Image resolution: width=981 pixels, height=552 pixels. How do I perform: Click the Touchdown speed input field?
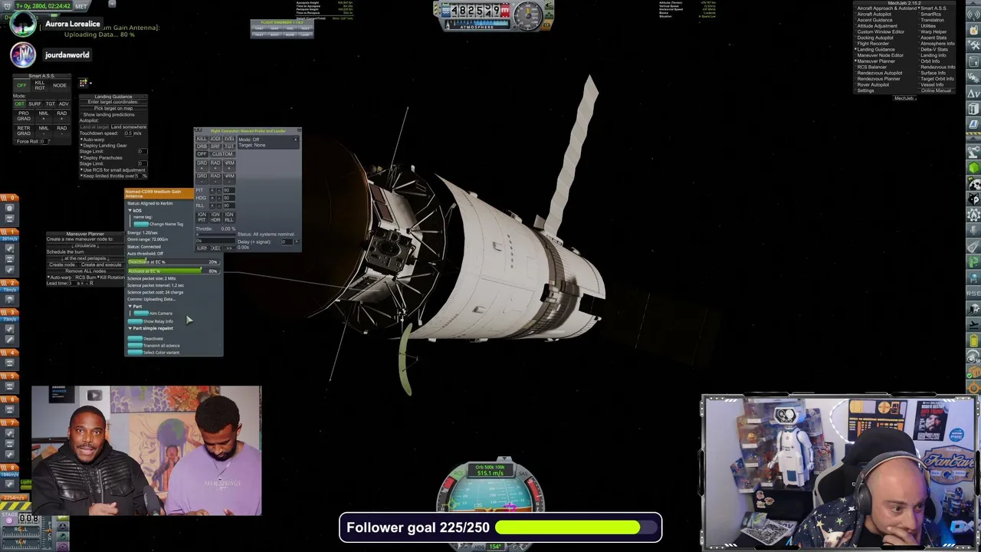point(129,133)
